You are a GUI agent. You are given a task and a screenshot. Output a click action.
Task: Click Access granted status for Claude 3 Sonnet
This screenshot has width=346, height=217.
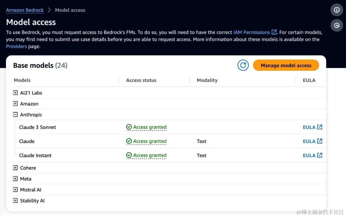coord(146,127)
